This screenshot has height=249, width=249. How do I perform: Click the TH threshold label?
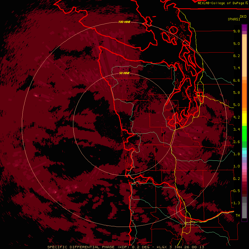point(238,216)
